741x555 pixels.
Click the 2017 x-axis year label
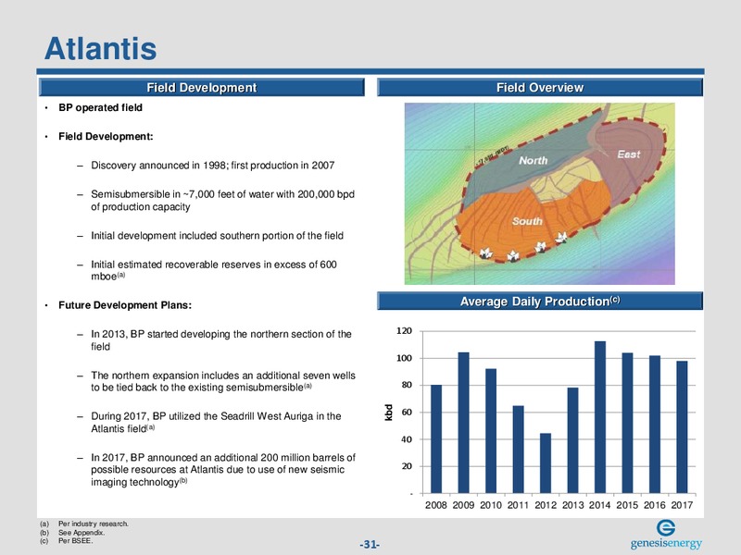(682, 505)
